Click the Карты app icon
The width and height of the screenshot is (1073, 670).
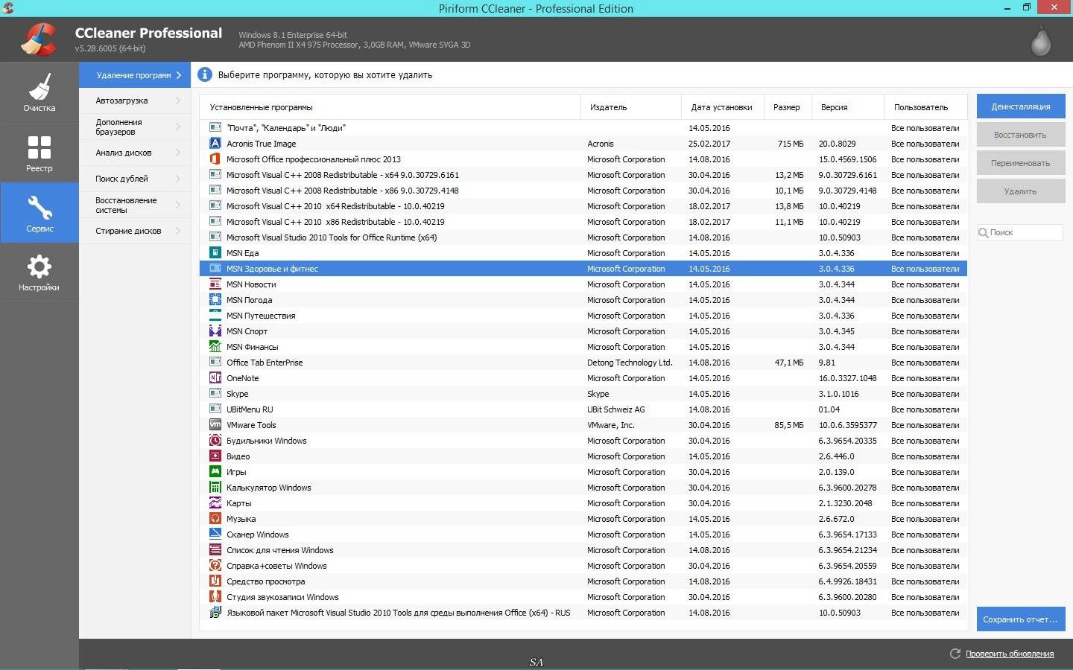click(x=215, y=503)
